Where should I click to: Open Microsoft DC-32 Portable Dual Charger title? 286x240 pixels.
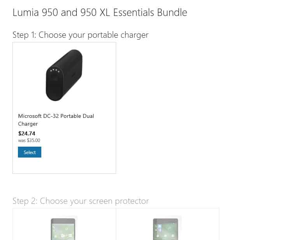click(56, 120)
